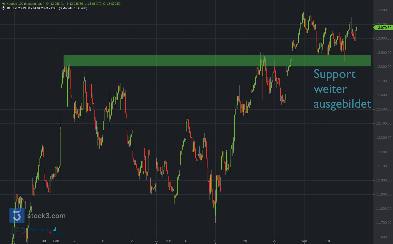Viewport: 393px width, 244px height.
Task: Click the high value H: 13.088,66
Action: pos(74,4)
